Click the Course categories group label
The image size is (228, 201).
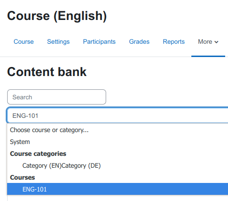(38, 153)
